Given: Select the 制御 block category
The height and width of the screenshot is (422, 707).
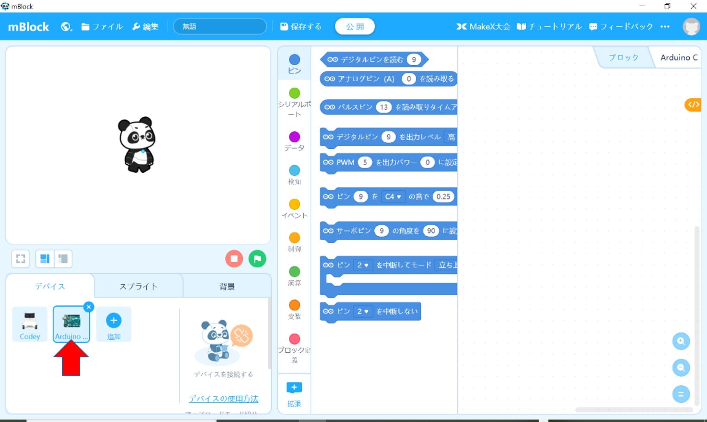Looking at the screenshot, I should point(294,242).
